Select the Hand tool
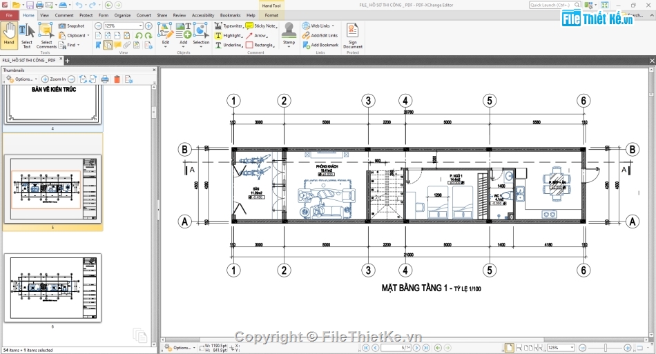Image resolution: width=656 pixels, height=354 pixels. (x=9, y=35)
